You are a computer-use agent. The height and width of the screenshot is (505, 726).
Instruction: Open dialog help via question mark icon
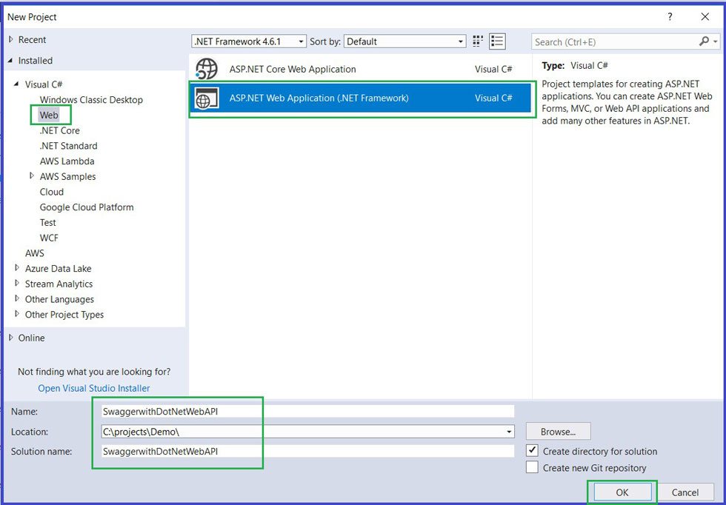669,16
